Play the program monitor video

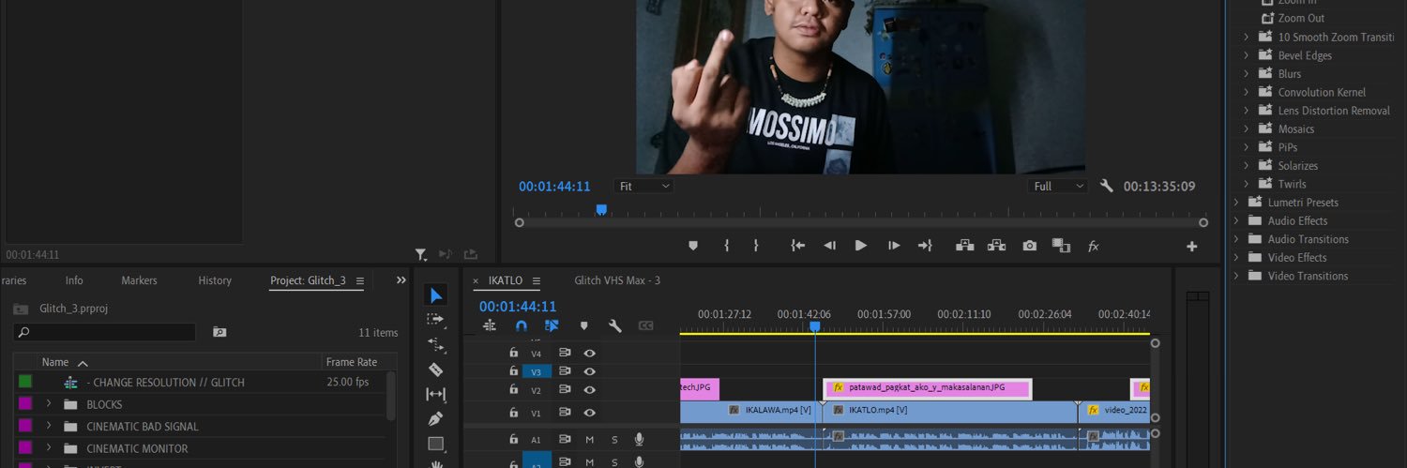[861, 246]
